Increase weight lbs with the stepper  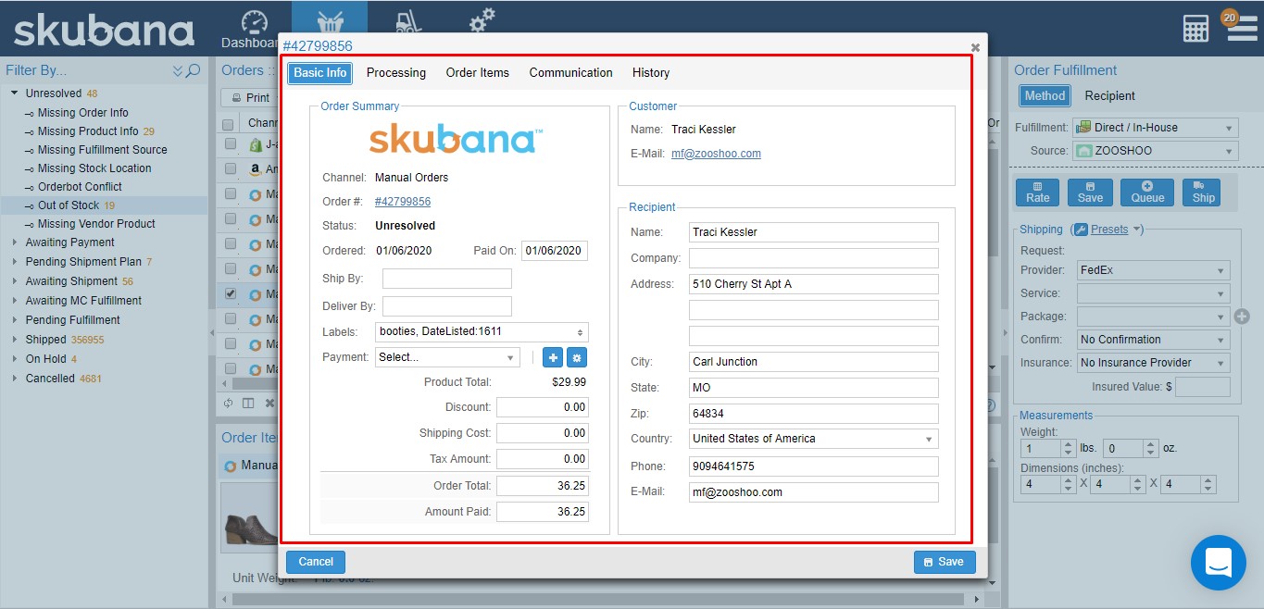pos(1069,443)
